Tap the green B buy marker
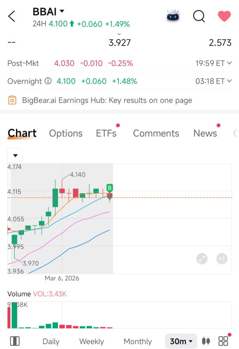The width and height of the screenshot is (239, 349). click(x=110, y=188)
